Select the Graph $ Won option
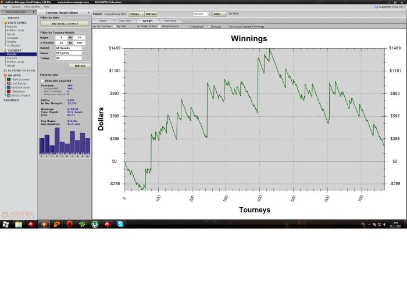This screenshot has width=407, height=292. pyautogui.click(x=138, y=27)
